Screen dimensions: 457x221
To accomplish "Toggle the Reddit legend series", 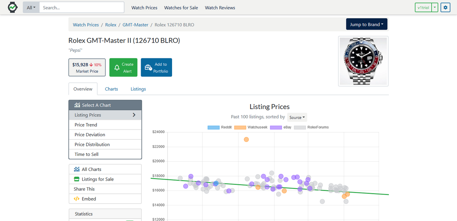I will (220, 127).
